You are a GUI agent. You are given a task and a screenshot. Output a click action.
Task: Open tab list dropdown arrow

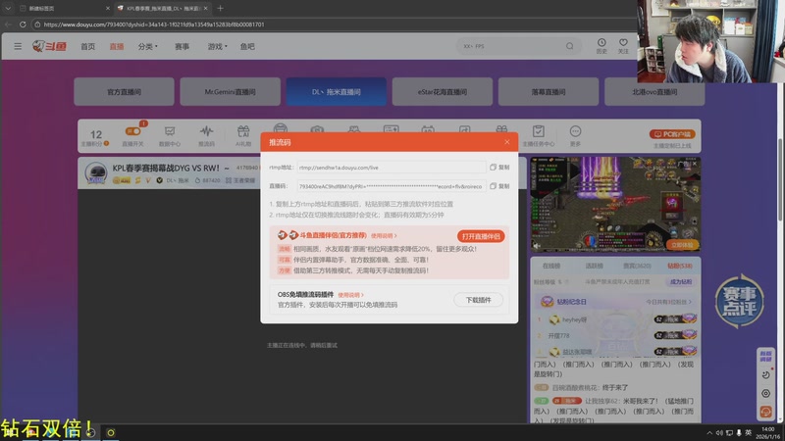point(8,8)
